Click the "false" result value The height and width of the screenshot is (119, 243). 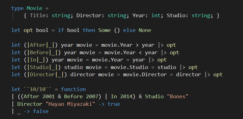pos(40,111)
